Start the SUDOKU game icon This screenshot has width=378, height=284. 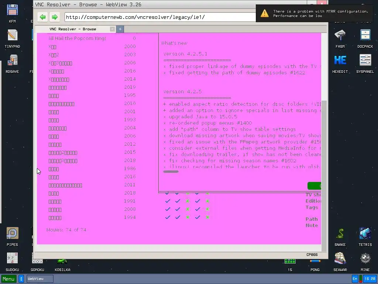click(12, 262)
